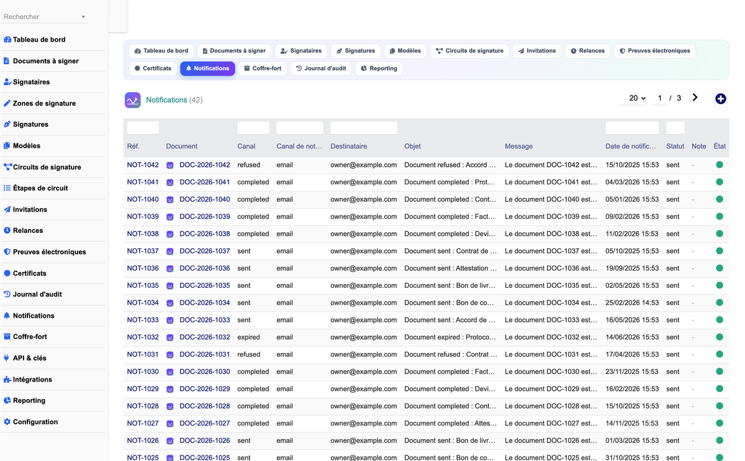Switch to Circuits de signature tab
The image size is (745, 461).
(469, 51)
